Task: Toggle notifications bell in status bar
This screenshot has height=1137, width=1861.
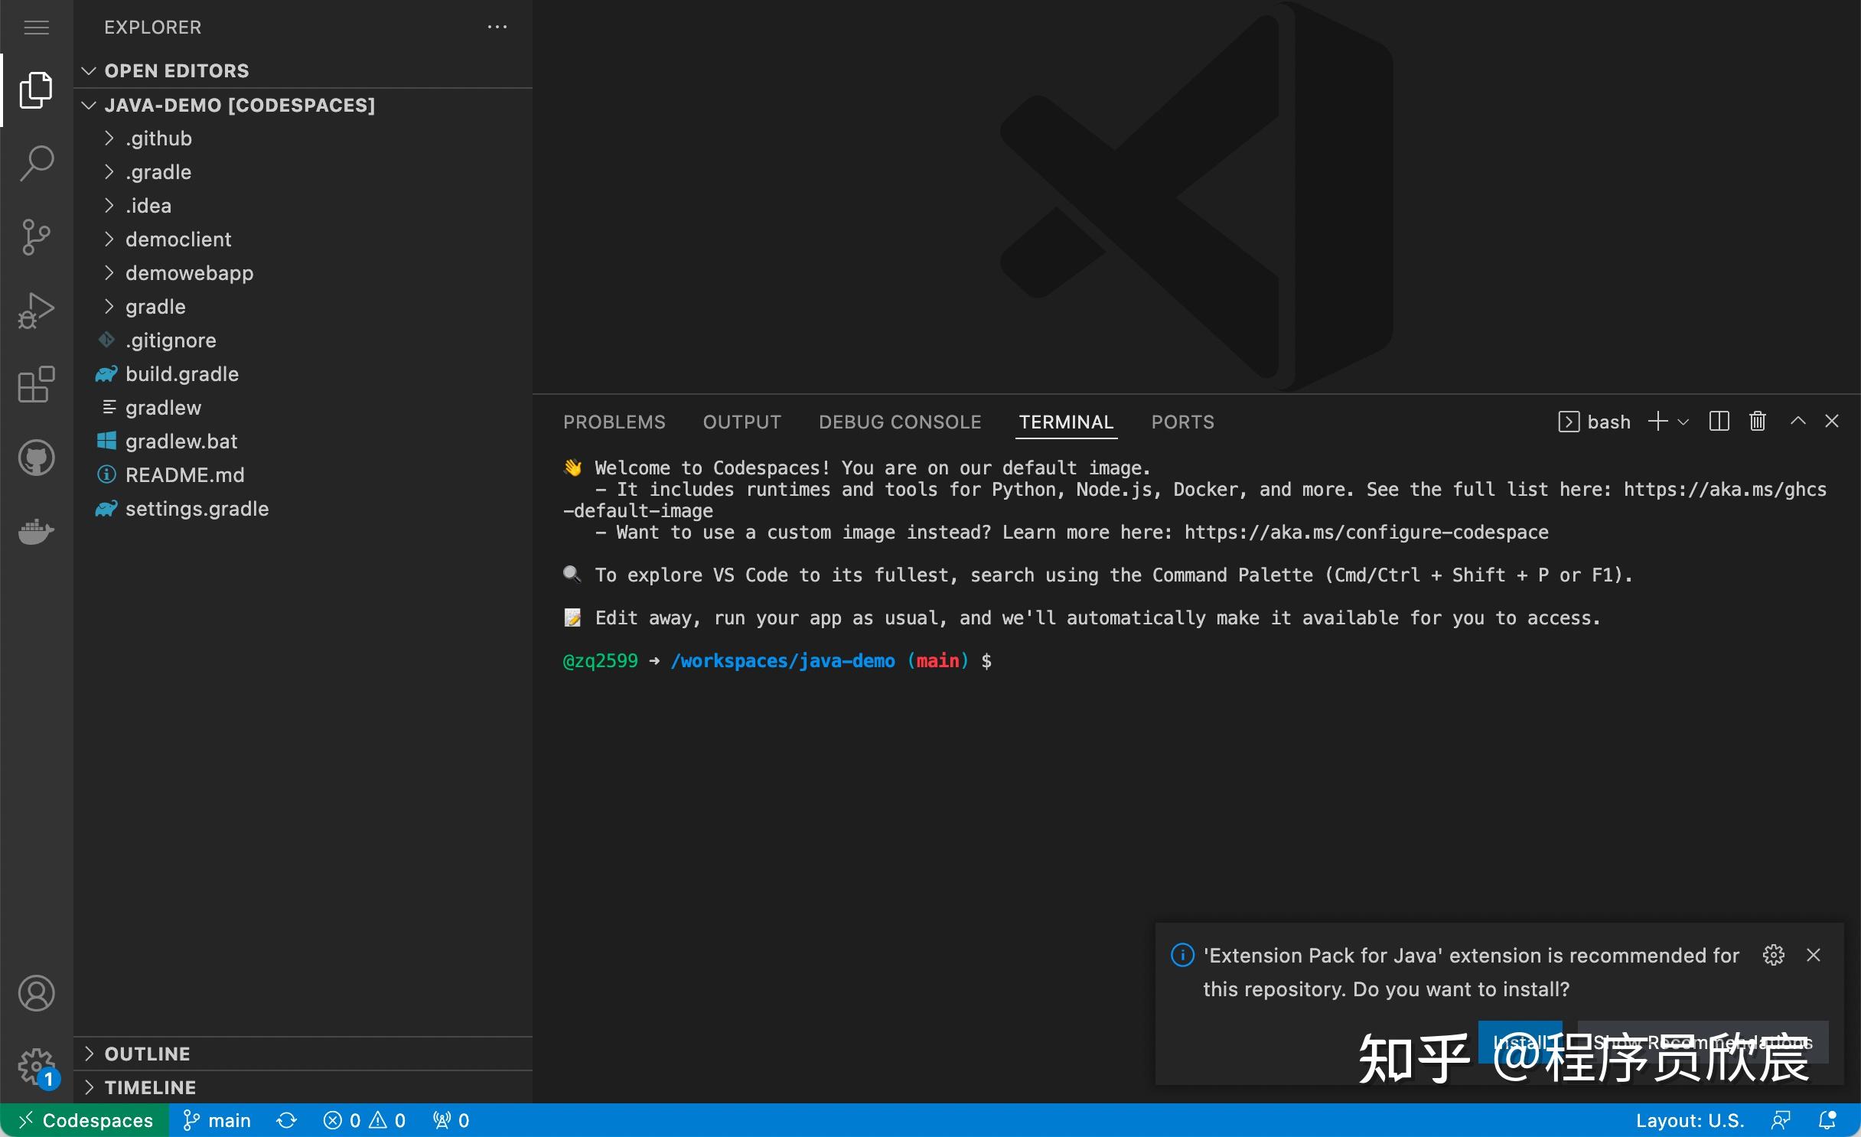Action: point(1827,1120)
